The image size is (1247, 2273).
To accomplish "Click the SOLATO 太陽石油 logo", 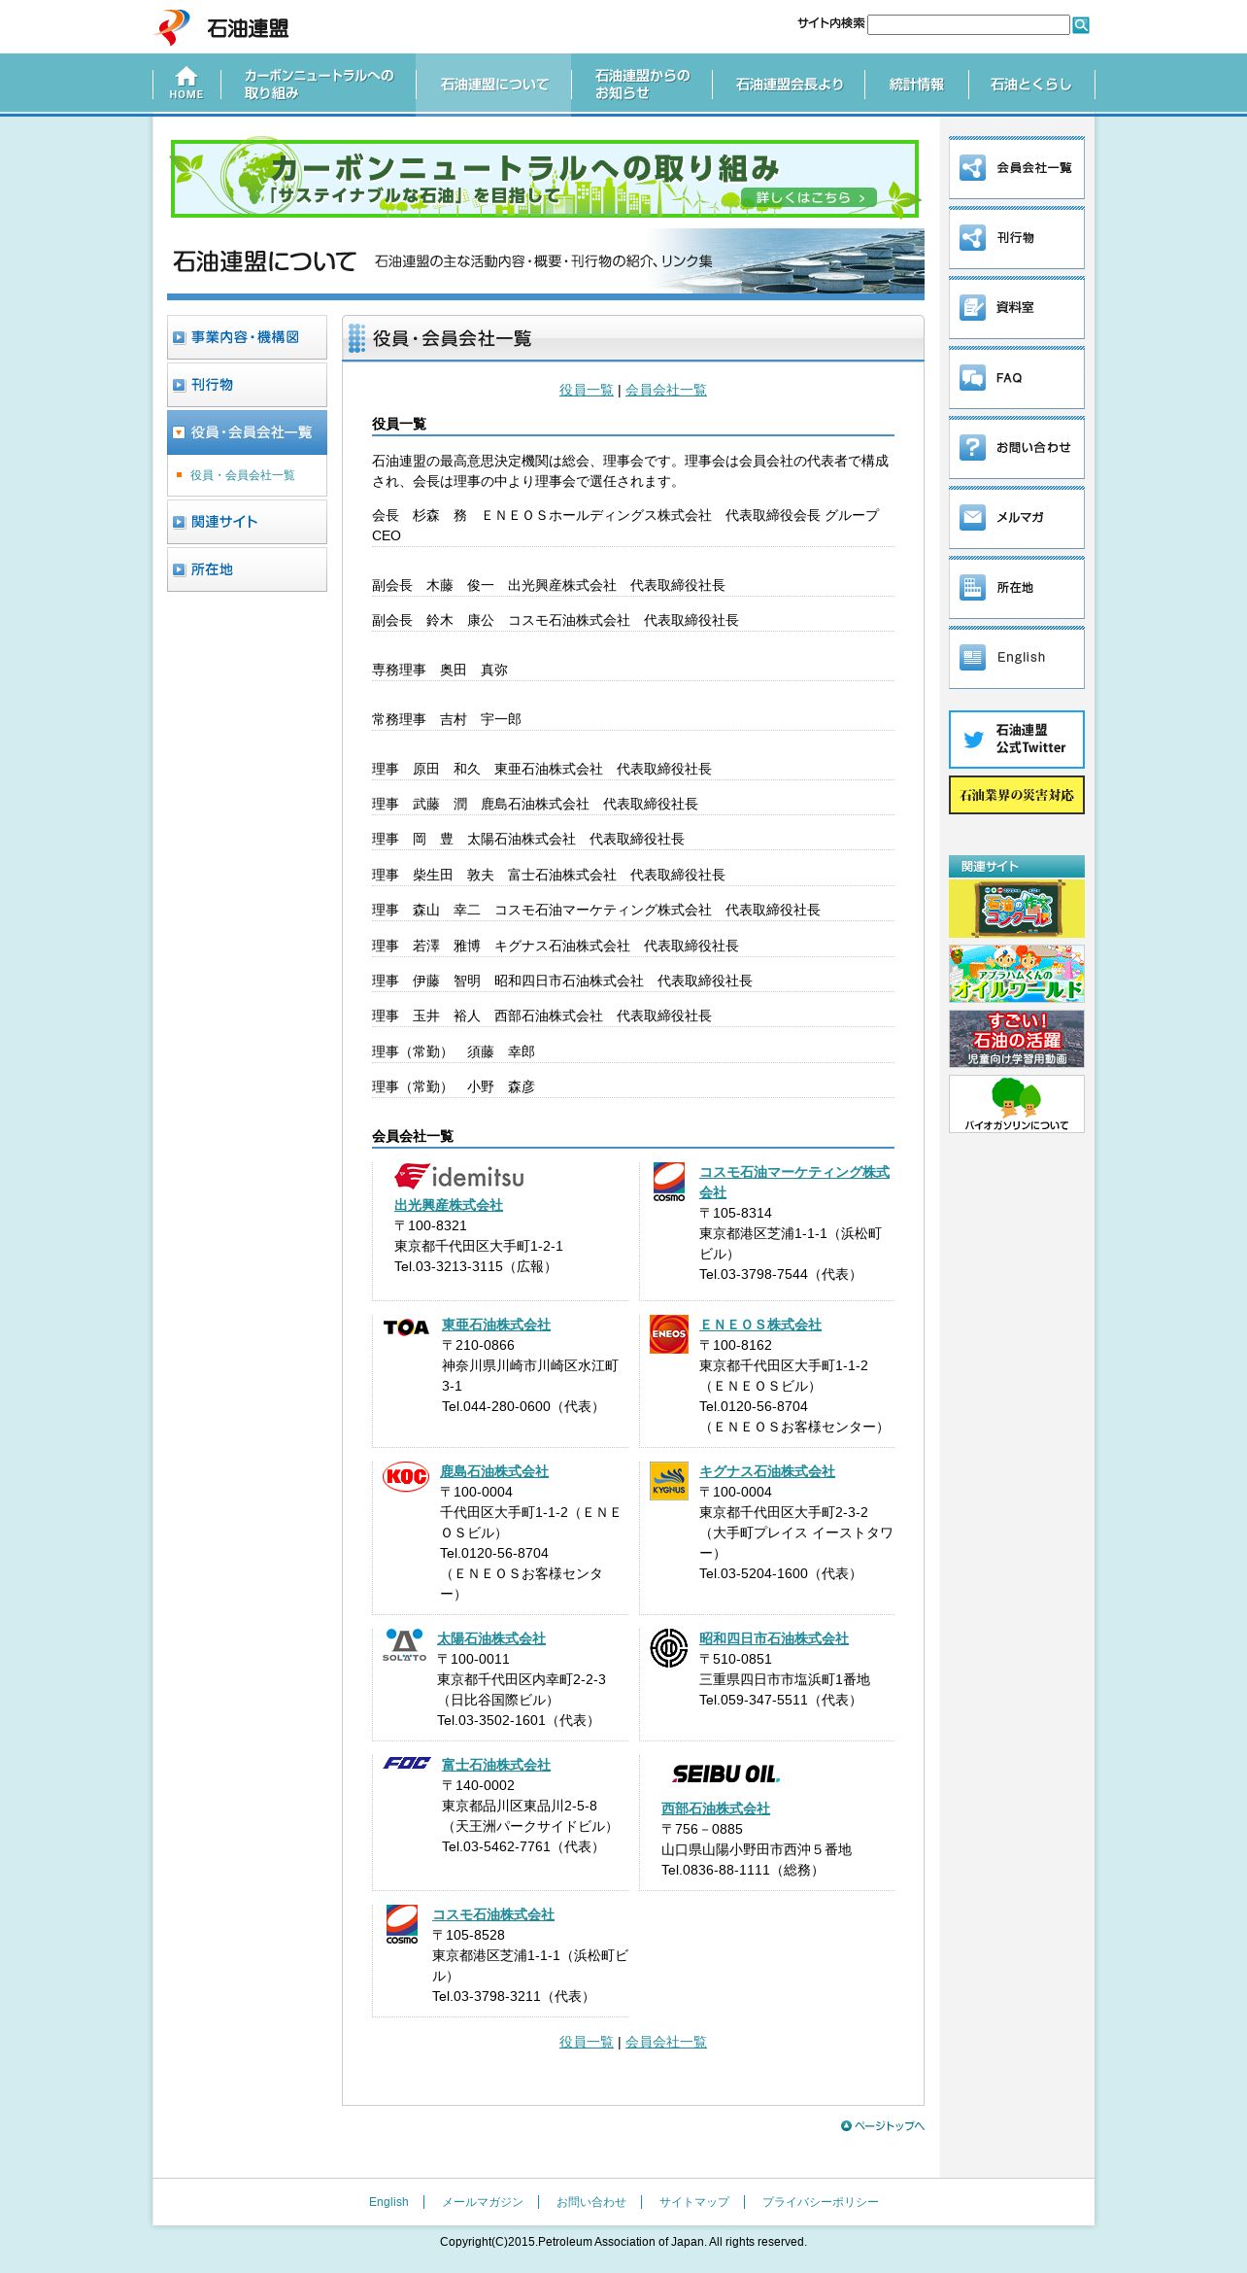I will [x=404, y=1645].
